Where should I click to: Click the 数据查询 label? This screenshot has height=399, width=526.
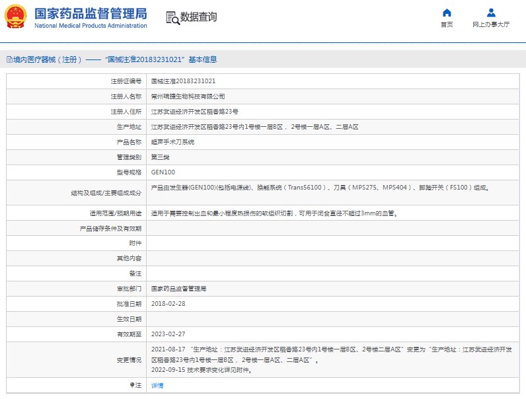coord(199,17)
